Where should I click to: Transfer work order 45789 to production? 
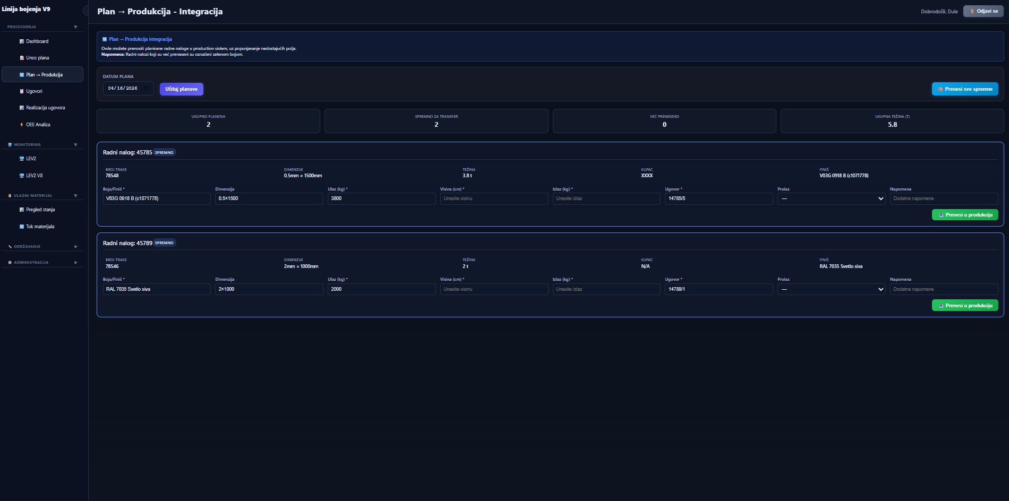[x=965, y=306]
